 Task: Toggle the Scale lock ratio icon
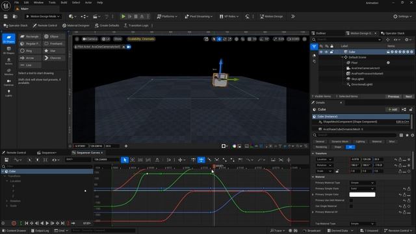point(337,171)
